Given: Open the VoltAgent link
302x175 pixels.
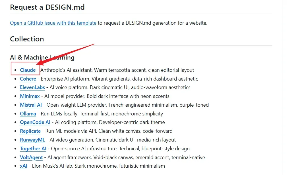Looking at the screenshot, I should coord(31,157).
